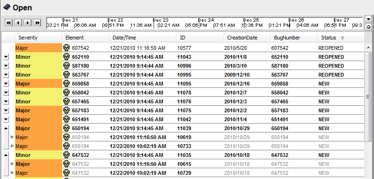Click the Open panel title icon
This screenshot has height=179, width=374.
7,7
